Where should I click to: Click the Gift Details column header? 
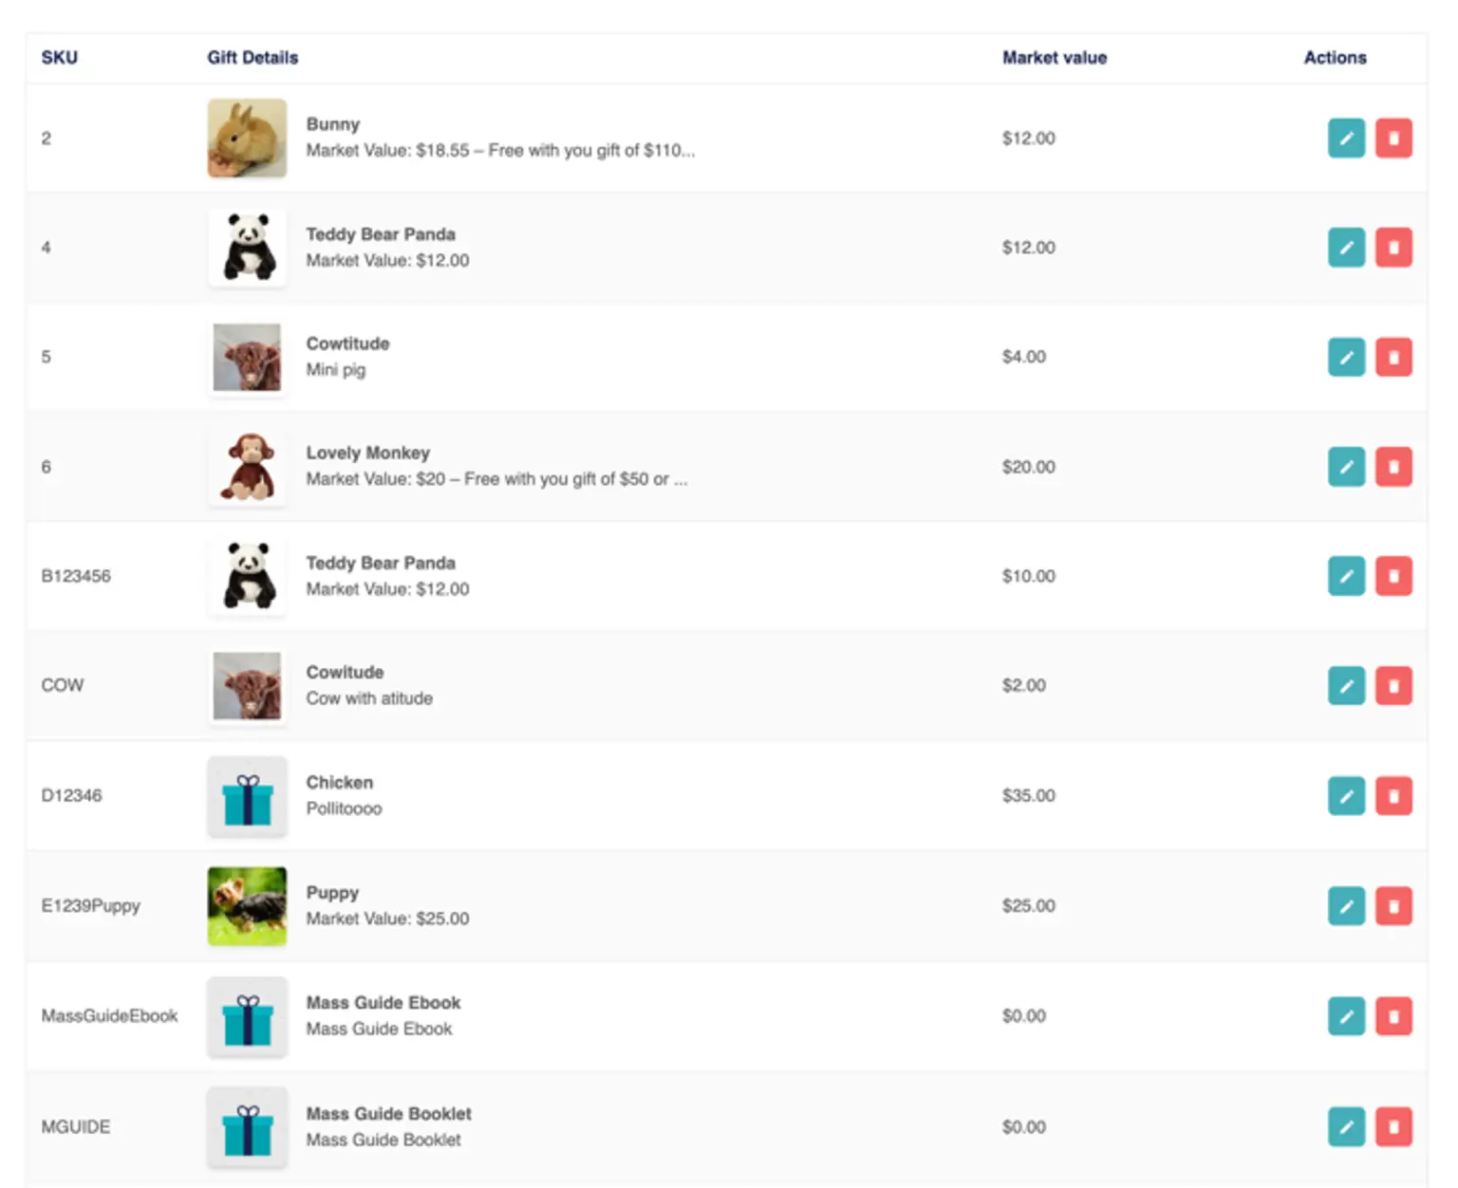pos(252,58)
